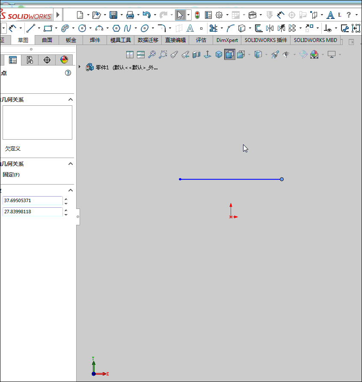Viewport: 362px width, 382px height.
Task: Collapse the first 几何关系 section
Action: point(70,99)
